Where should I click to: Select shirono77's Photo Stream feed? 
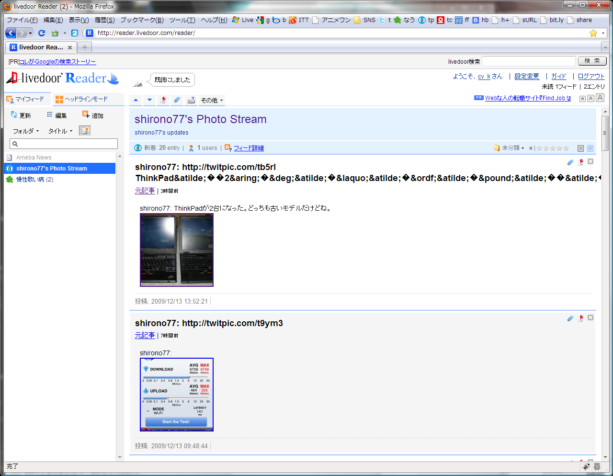(x=59, y=168)
